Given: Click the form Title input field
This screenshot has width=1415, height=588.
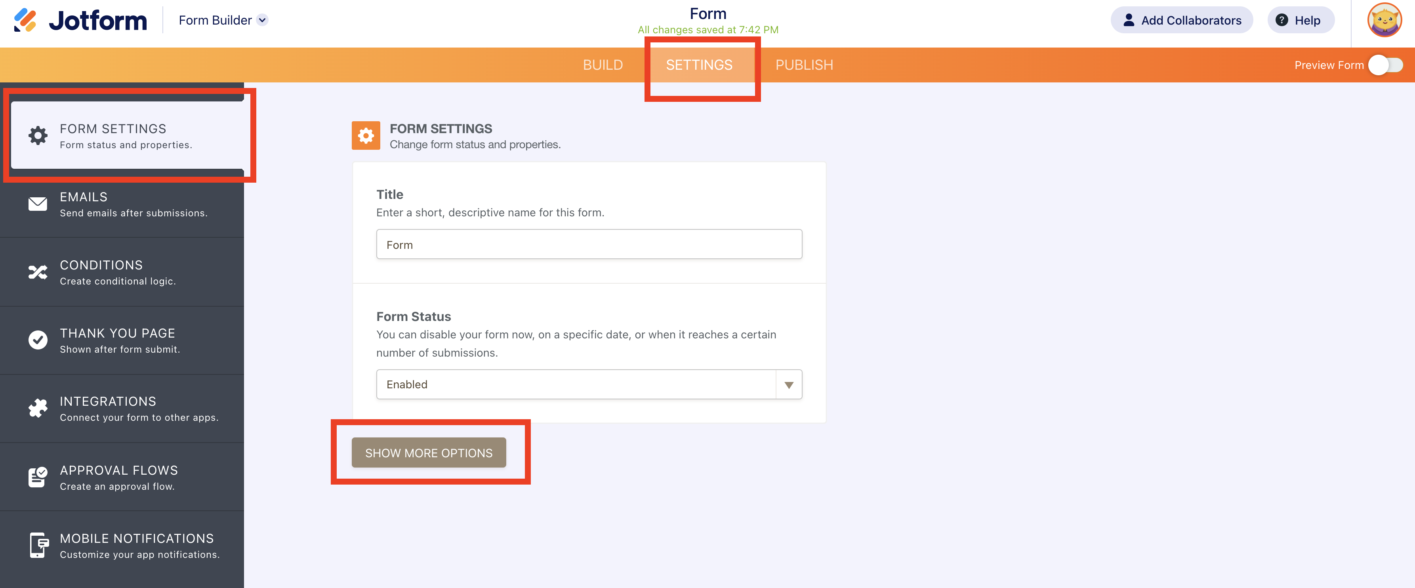Looking at the screenshot, I should coord(589,244).
